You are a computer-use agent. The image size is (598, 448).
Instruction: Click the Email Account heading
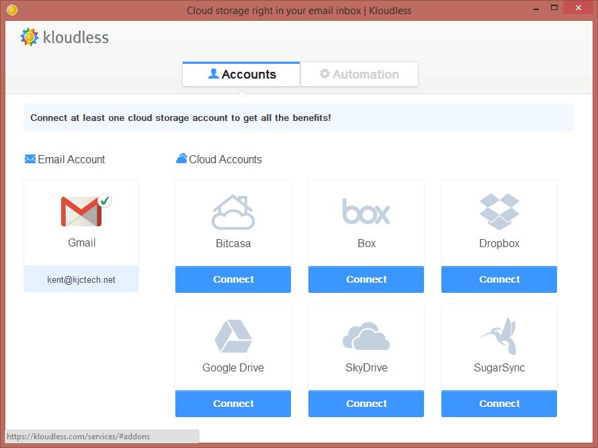[71, 159]
